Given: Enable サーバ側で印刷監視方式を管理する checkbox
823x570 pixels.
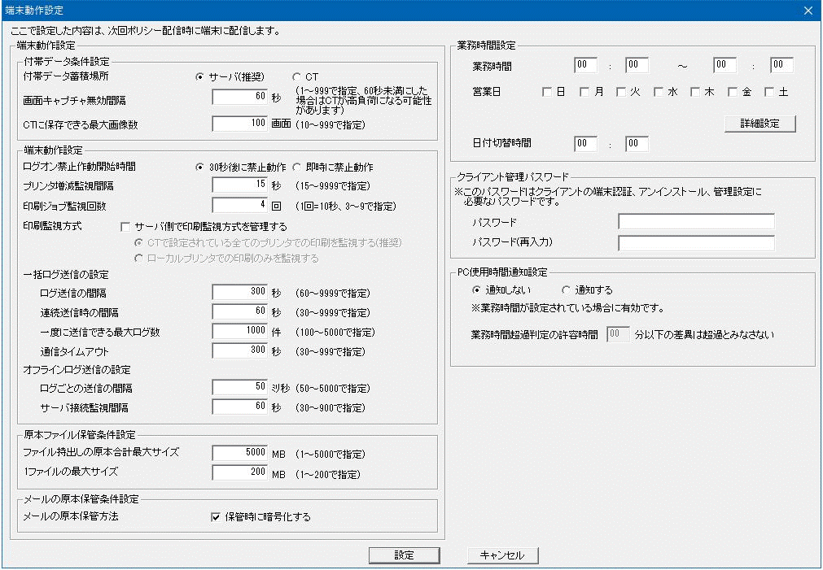Looking at the screenshot, I should tap(125, 227).
